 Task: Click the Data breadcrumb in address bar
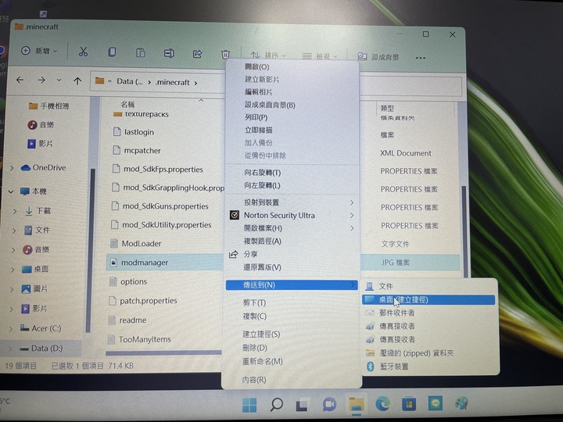pyautogui.click(x=129, y=81)
